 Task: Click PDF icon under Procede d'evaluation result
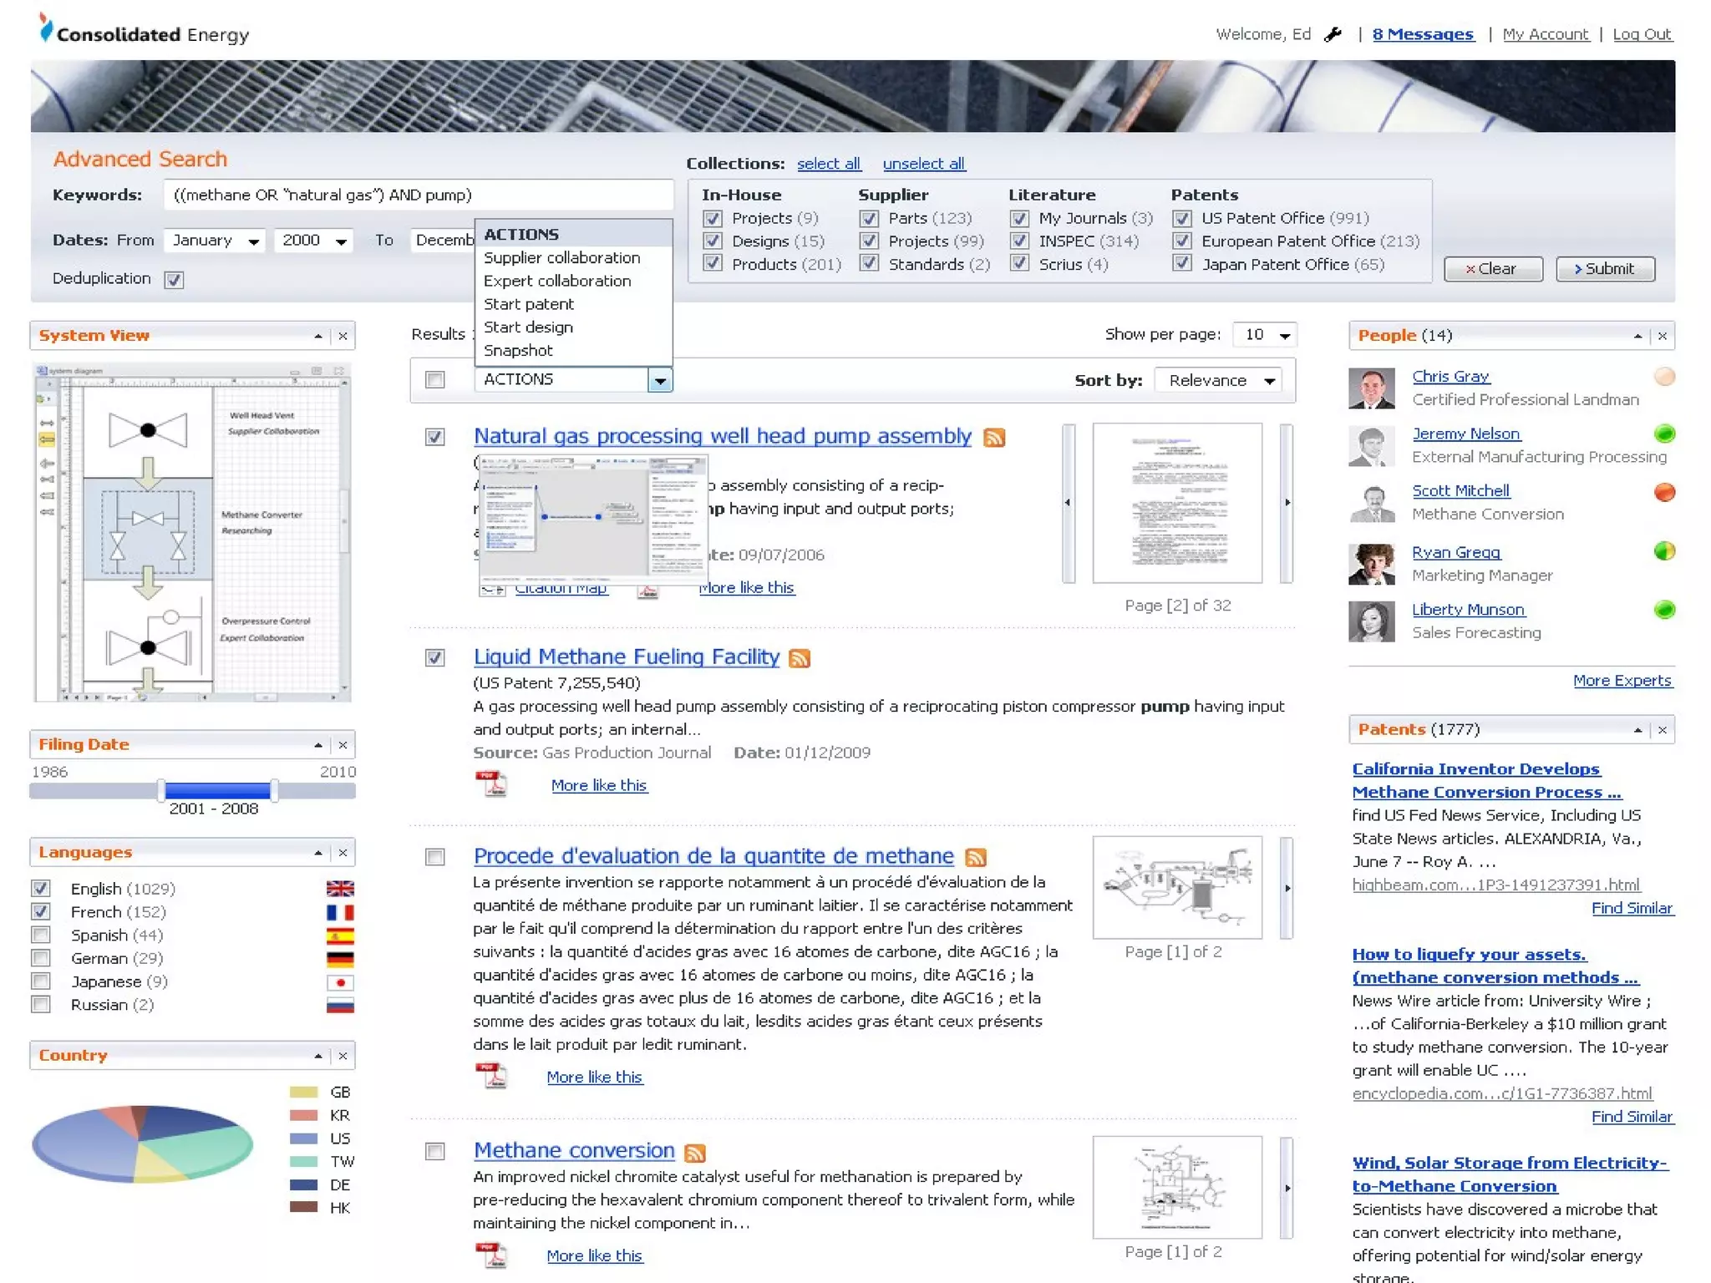point(491,1076)
